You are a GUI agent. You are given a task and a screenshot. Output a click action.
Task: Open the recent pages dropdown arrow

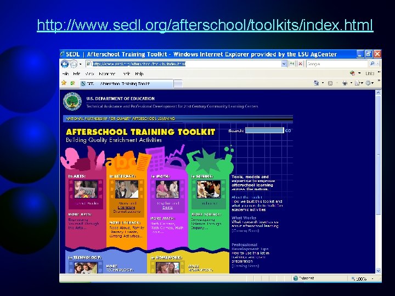(80, 64)
